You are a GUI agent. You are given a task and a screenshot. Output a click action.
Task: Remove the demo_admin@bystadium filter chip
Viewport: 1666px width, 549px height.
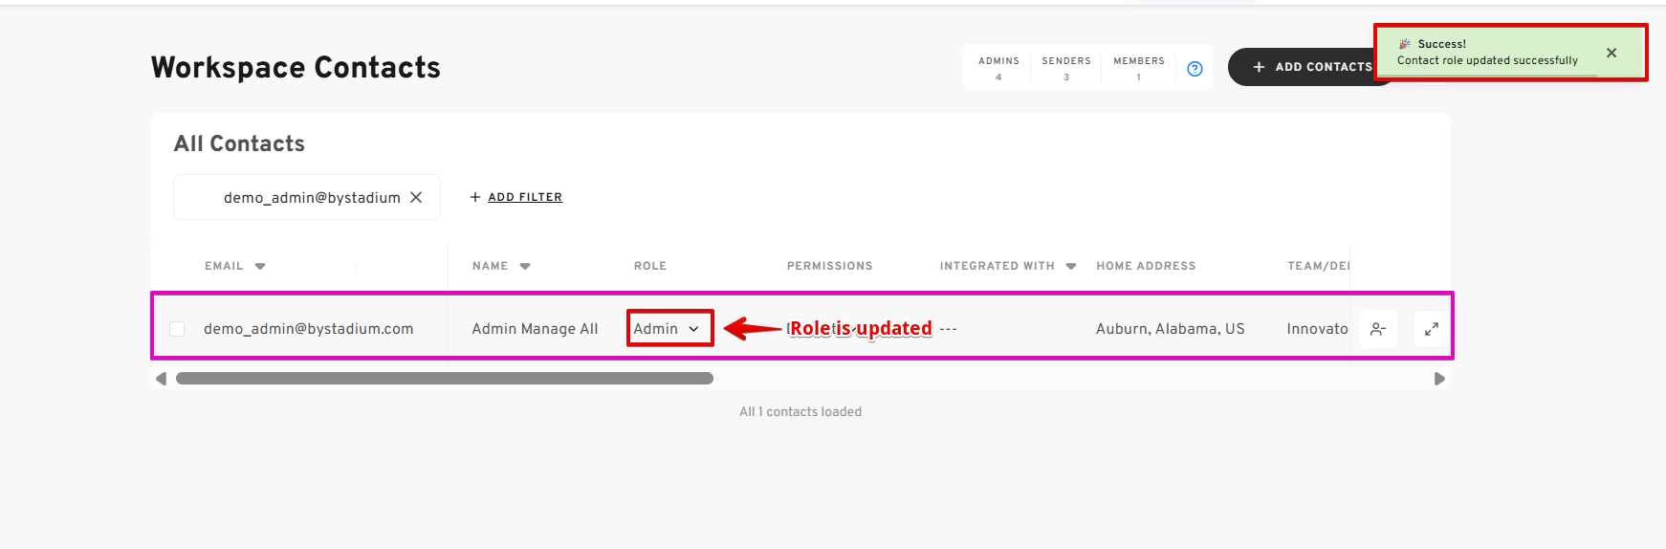click(x=416, y=197)
